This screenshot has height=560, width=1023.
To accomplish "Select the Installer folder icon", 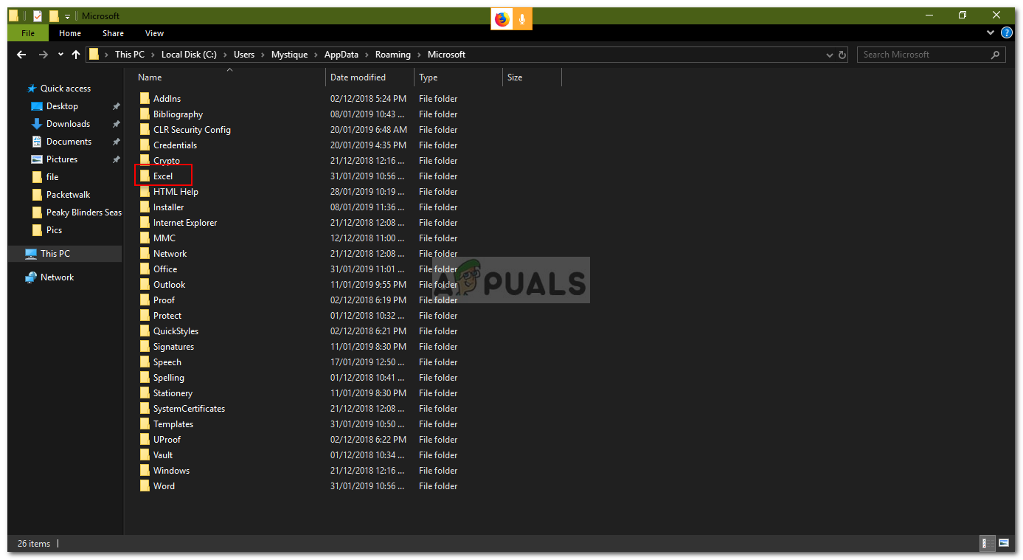I will coord(145,207).
